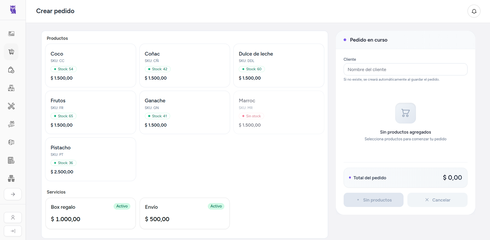Open the calculator finance sidebar icon
The image size is (490, 240).
coord(11,160)
